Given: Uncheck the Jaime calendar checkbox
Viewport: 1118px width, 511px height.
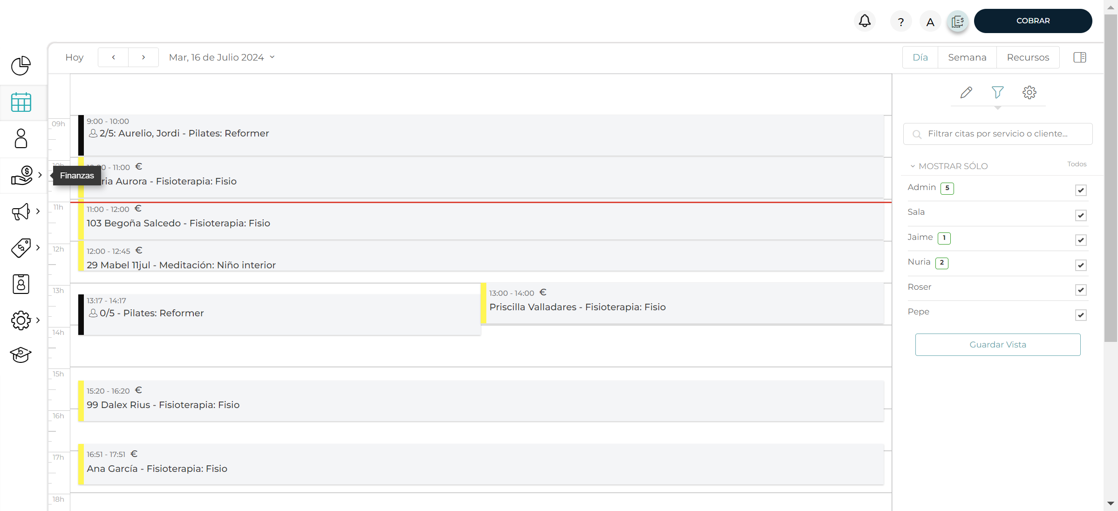Looking at the screenshot, I should click(x=1081, y=240).
